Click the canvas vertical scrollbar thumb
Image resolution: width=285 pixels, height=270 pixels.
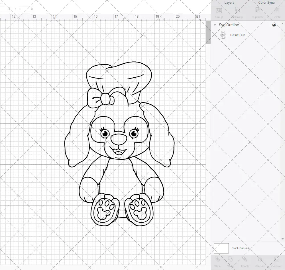[x=208, y=32]
